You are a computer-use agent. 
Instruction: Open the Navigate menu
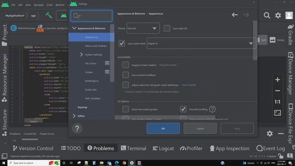[39, 5]
